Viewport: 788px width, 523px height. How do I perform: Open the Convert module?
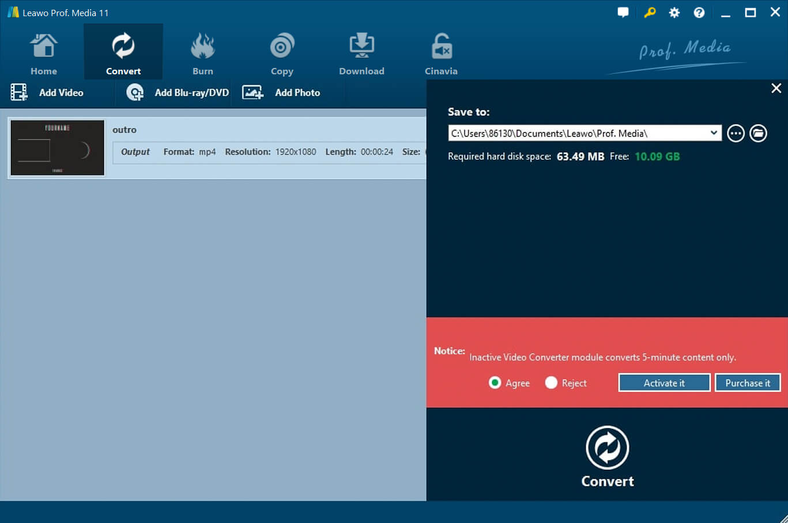point(123,52)
